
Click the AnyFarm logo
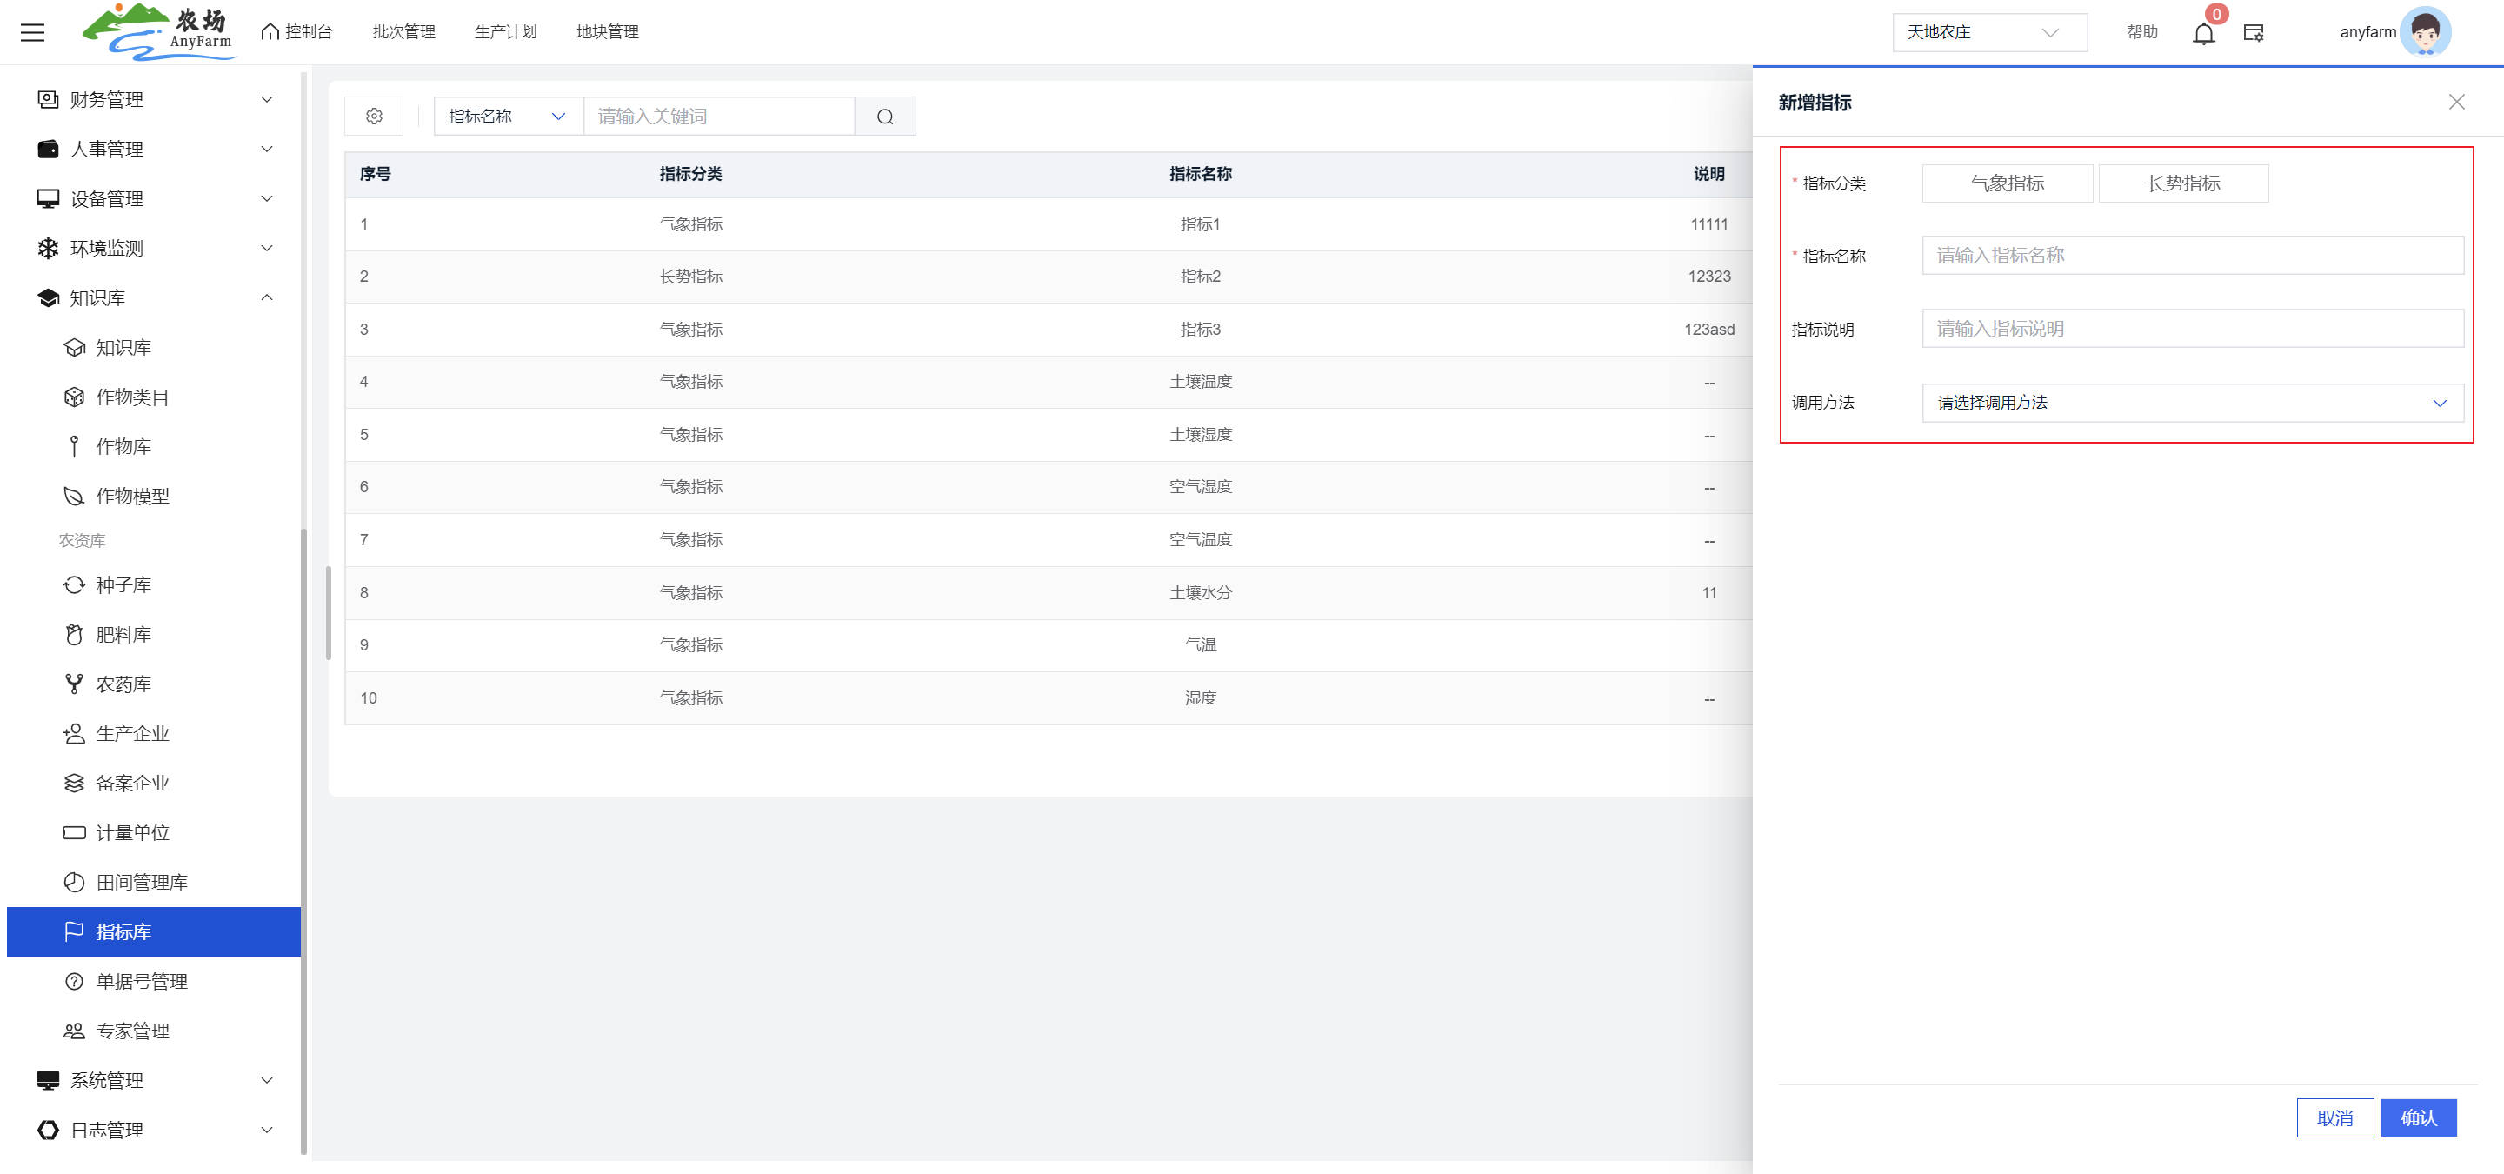(158, 32)
